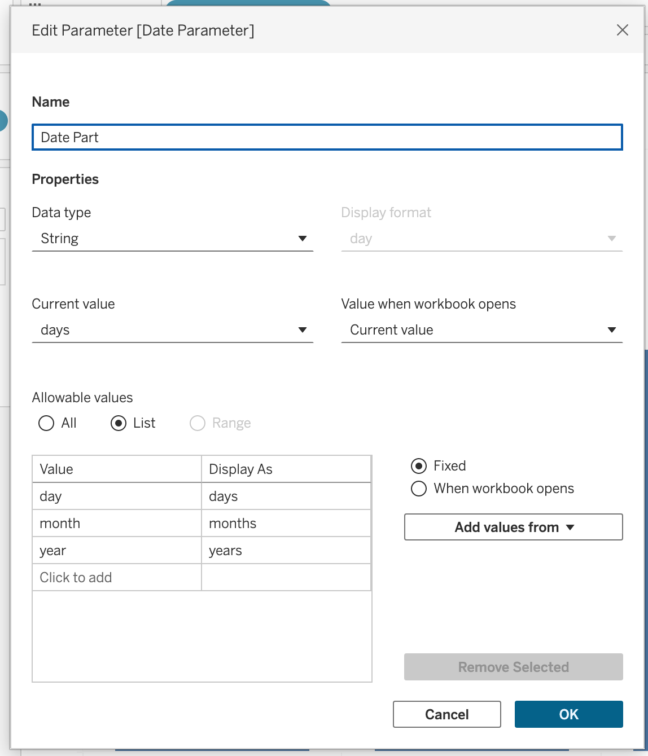This screenshot has width=648, height=756.
Task: Click the OK button
Action: pyautogui.click(x=568, y=714)
